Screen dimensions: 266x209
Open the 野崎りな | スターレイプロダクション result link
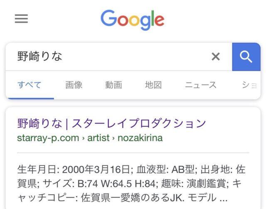pyautogui.click(x=111, y=124)
